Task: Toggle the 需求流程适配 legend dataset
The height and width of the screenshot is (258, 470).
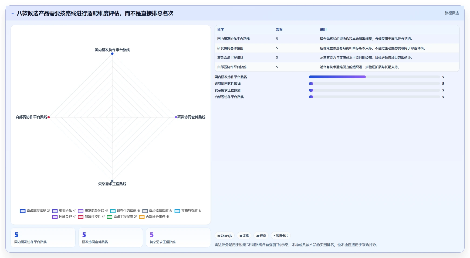Action: [35, 211]
